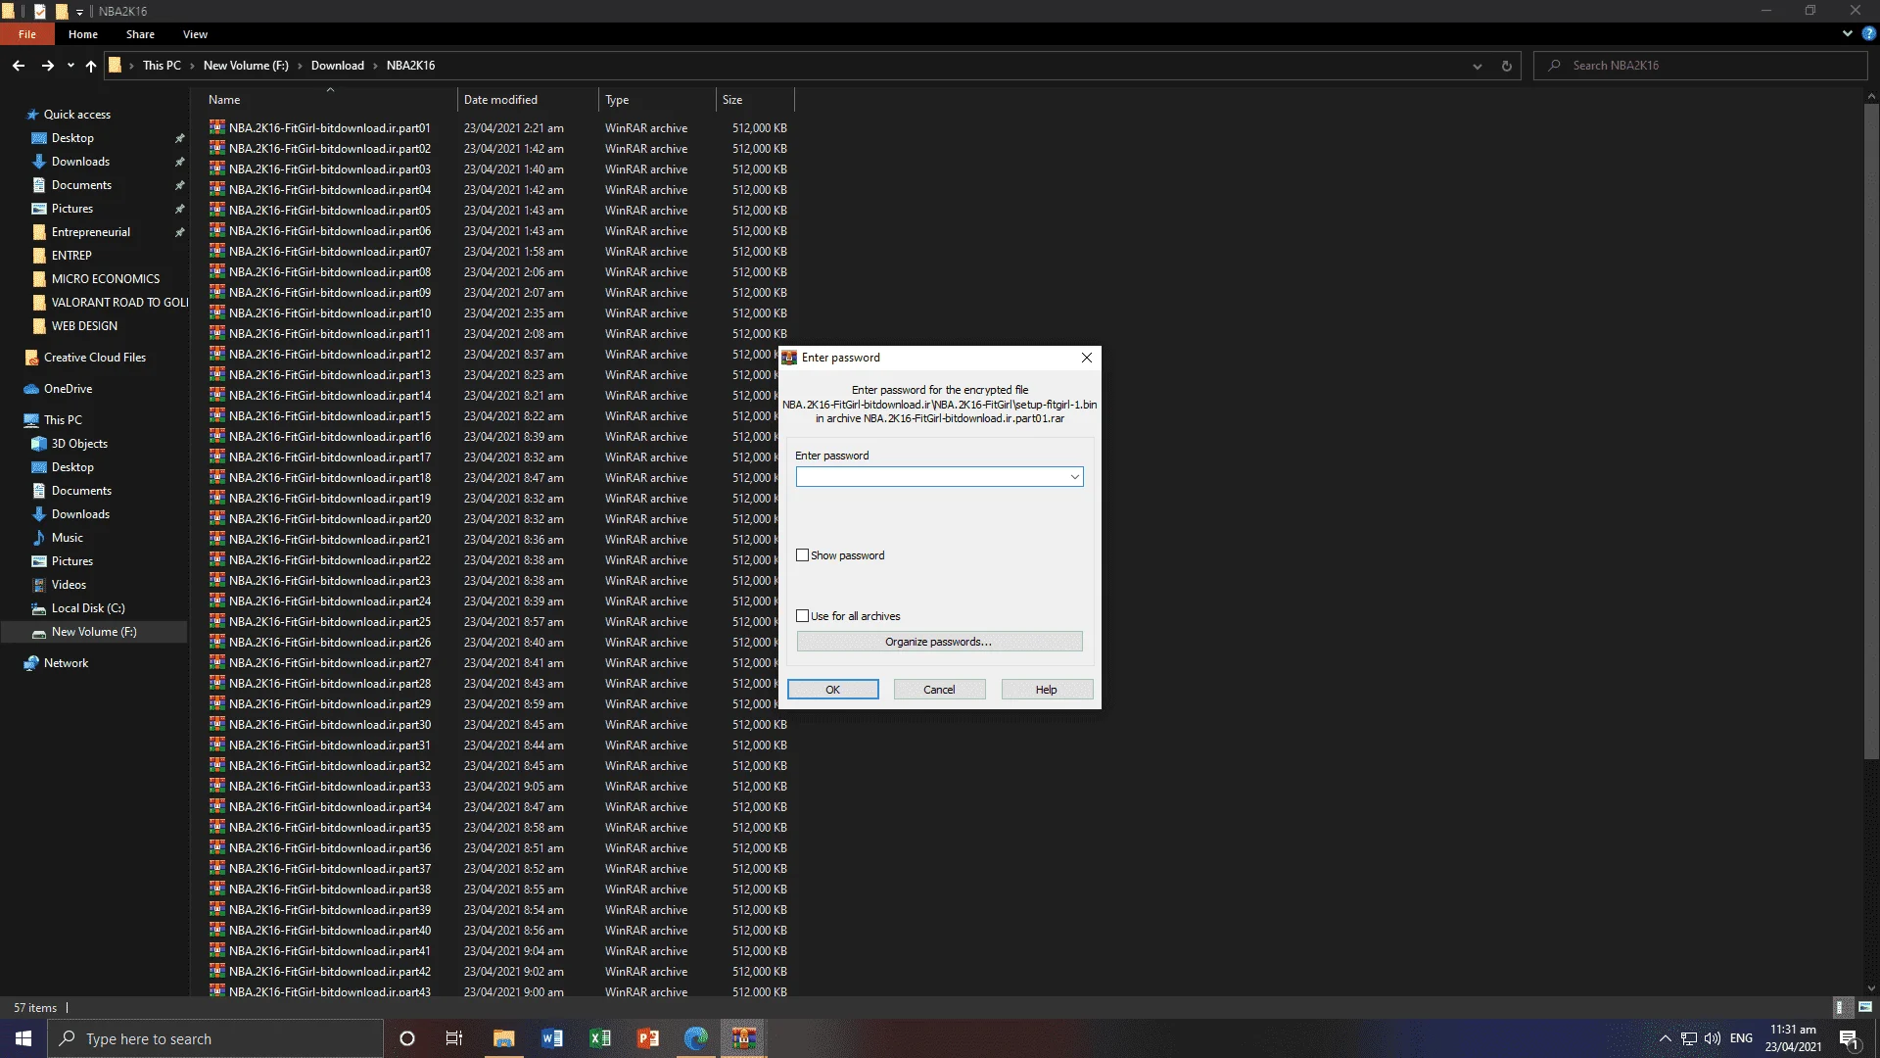Screen dimensions: 1880x1058
Task: Open WEB DESIGN folder in sidebar
Action: point(84,326)
